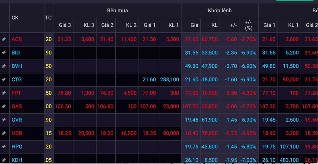
Task: Click HDB matched price 18.40
Action: (191, 133)
